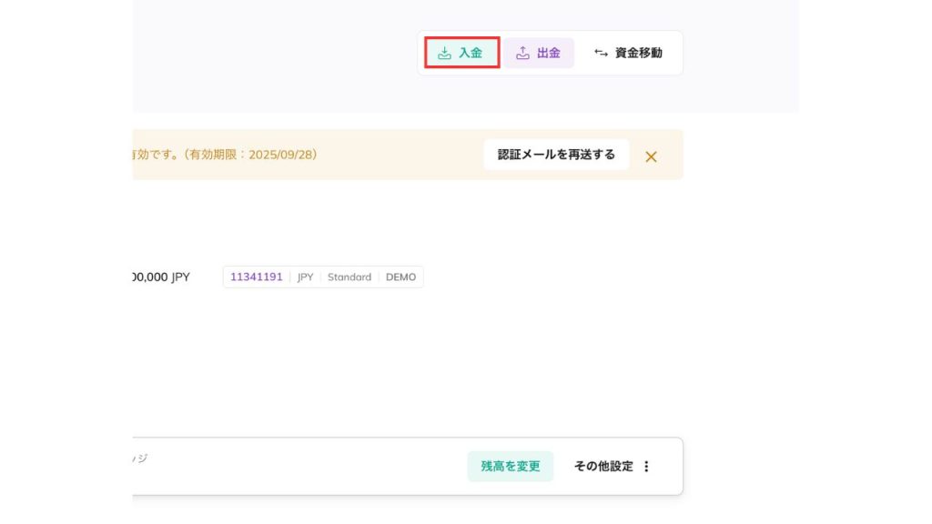Screen dimensions: 932x524
Task: Click the 資金移動 transfer arrow icon
Action: [602, 53]
